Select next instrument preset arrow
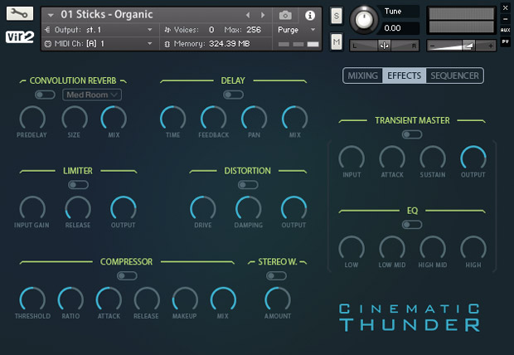 point(263,15)
